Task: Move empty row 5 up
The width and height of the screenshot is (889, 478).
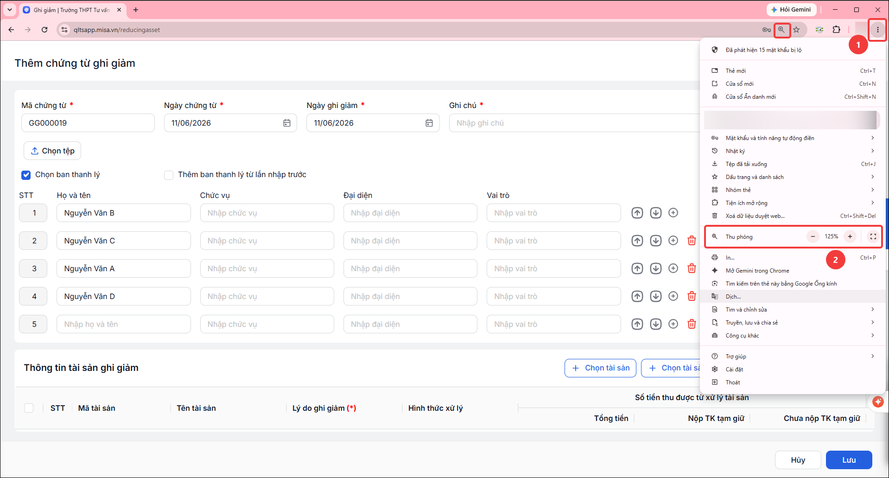Action: pos(637,324)
